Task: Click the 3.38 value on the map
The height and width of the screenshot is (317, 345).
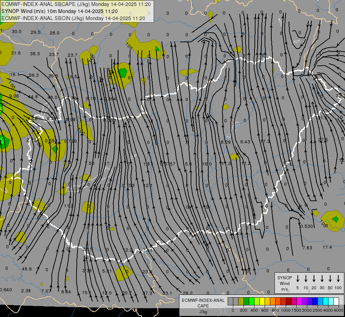Action: 87,271
